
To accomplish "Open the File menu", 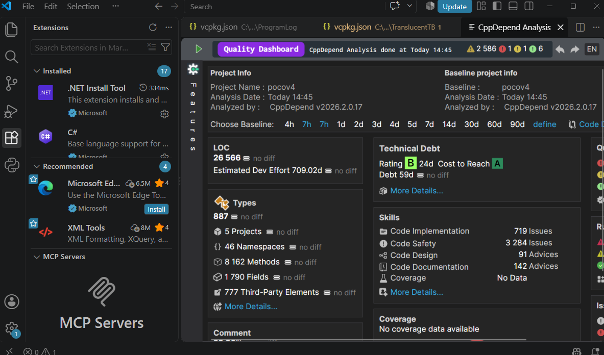I will (x=28, y=6).
